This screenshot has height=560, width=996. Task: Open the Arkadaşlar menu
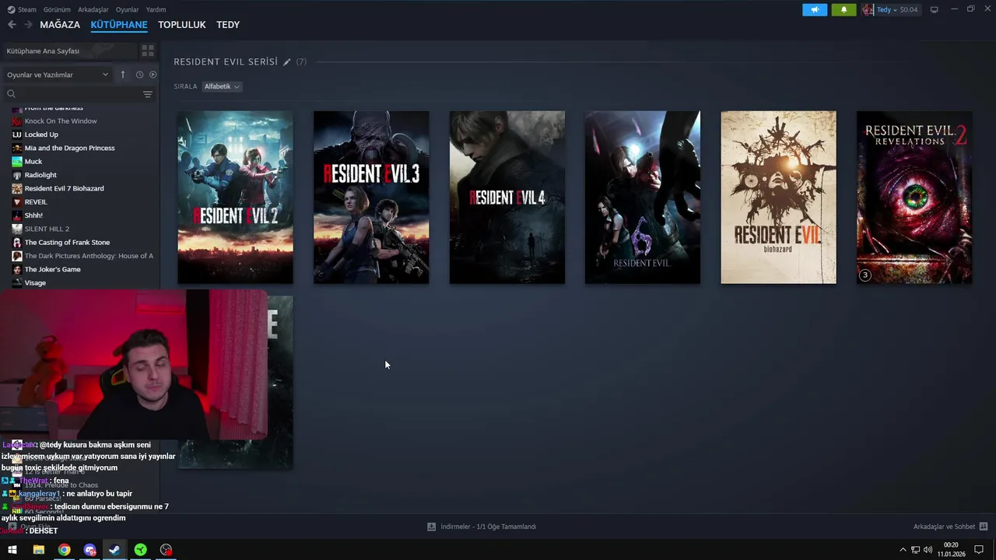[x=93, y=9]
